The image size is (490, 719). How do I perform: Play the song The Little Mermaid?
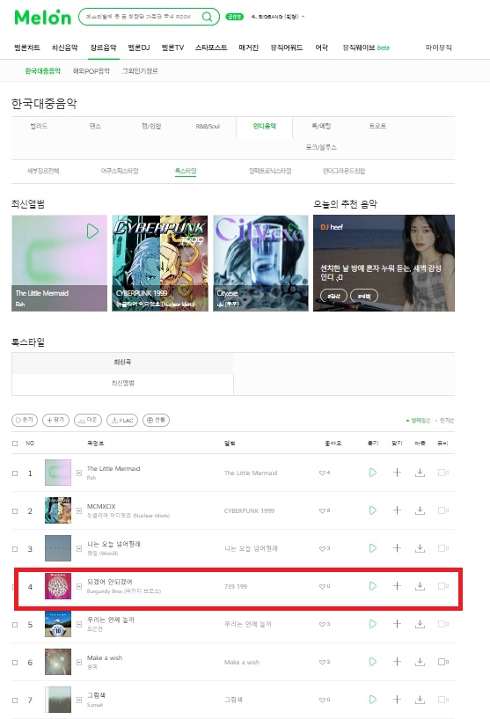(373, 473)
